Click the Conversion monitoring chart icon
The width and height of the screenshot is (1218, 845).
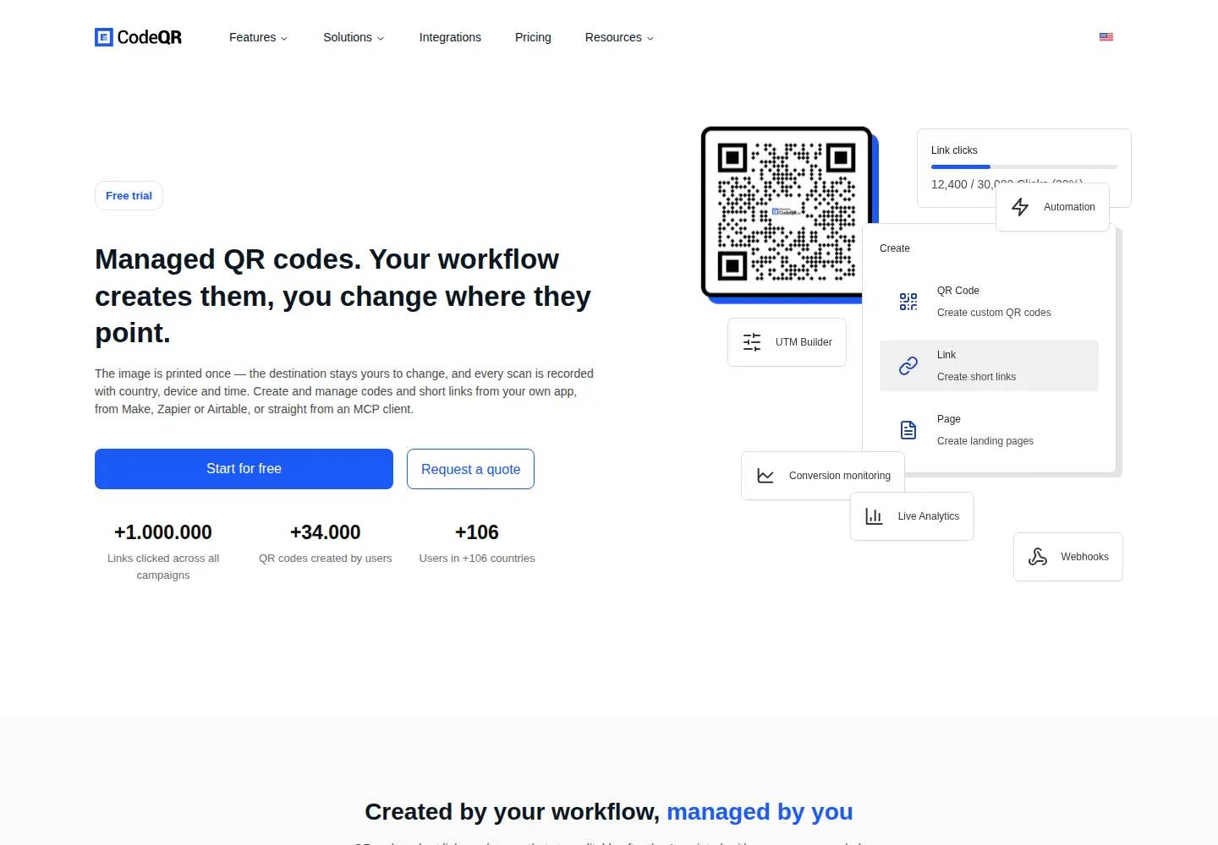click(x=765, y=476)
